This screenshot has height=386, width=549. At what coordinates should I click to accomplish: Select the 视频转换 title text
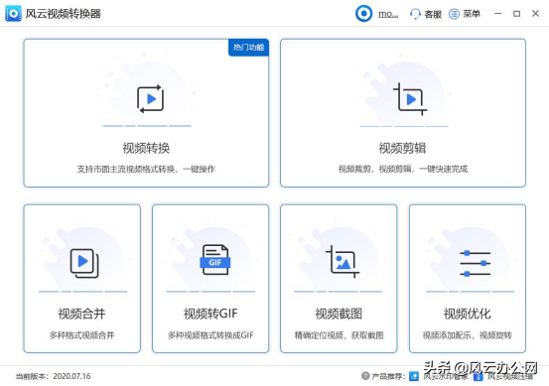(146, 148)
